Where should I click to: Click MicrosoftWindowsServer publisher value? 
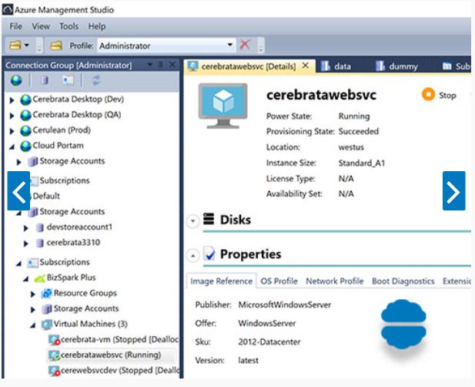click(x=284, y=305)
